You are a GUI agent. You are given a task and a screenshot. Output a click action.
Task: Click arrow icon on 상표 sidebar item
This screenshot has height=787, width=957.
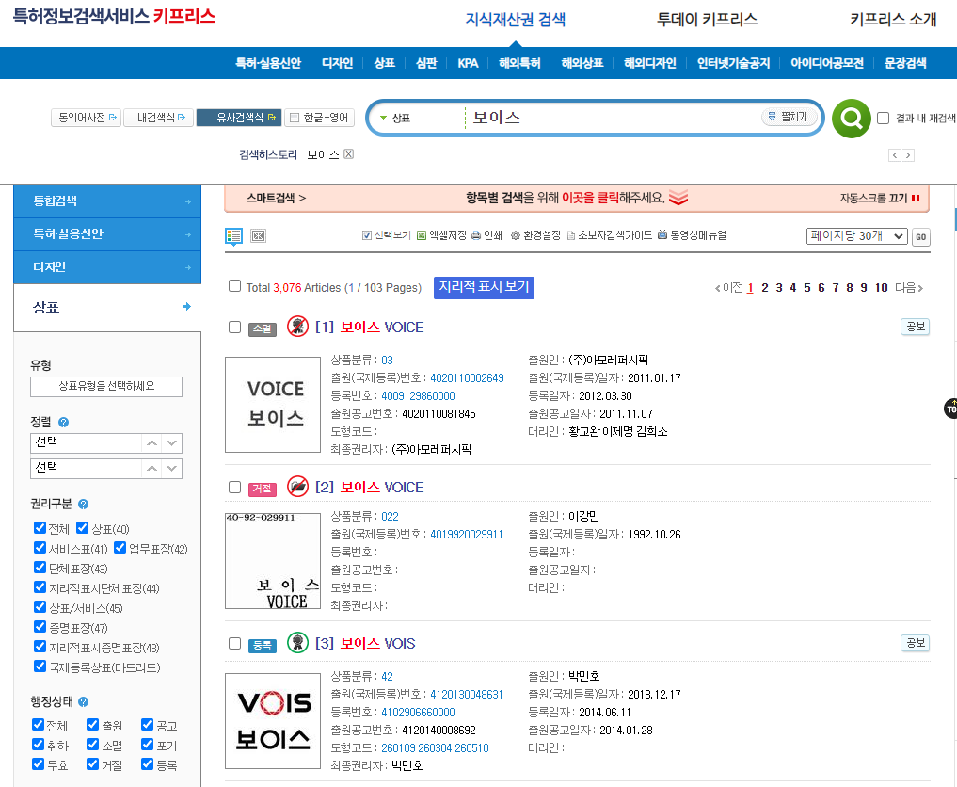coord(186,307)
